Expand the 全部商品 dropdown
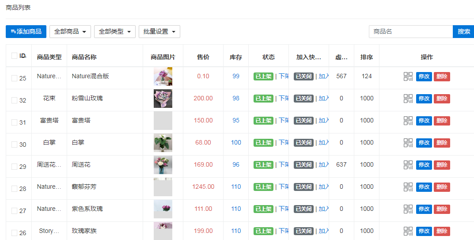Viewport: 474px width, 240px height. 70,32
